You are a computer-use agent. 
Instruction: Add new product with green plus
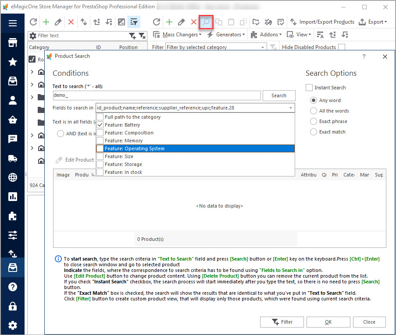pos(169,22)
